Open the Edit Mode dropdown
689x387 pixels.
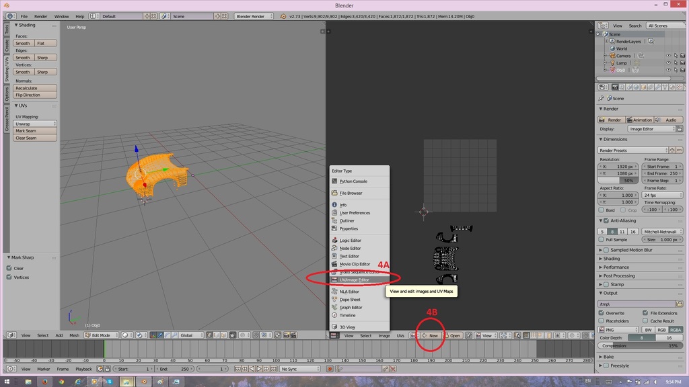[x=101, y=335]
